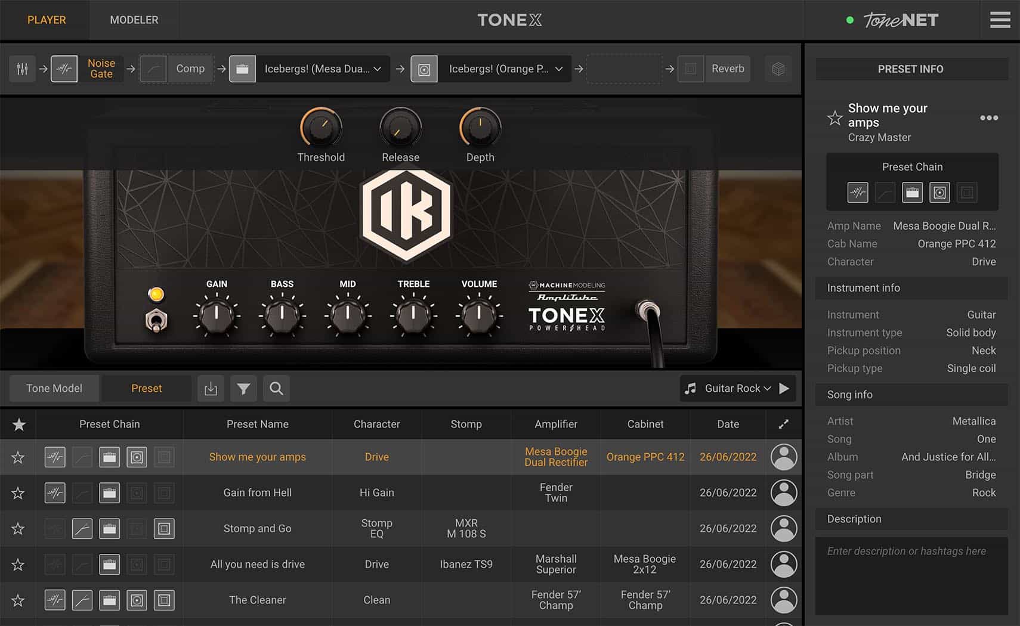Favorite the preset in the Preset Info panel
Image resolution: width=1020 pixels, height=626 pixels.
pos(834,117)
